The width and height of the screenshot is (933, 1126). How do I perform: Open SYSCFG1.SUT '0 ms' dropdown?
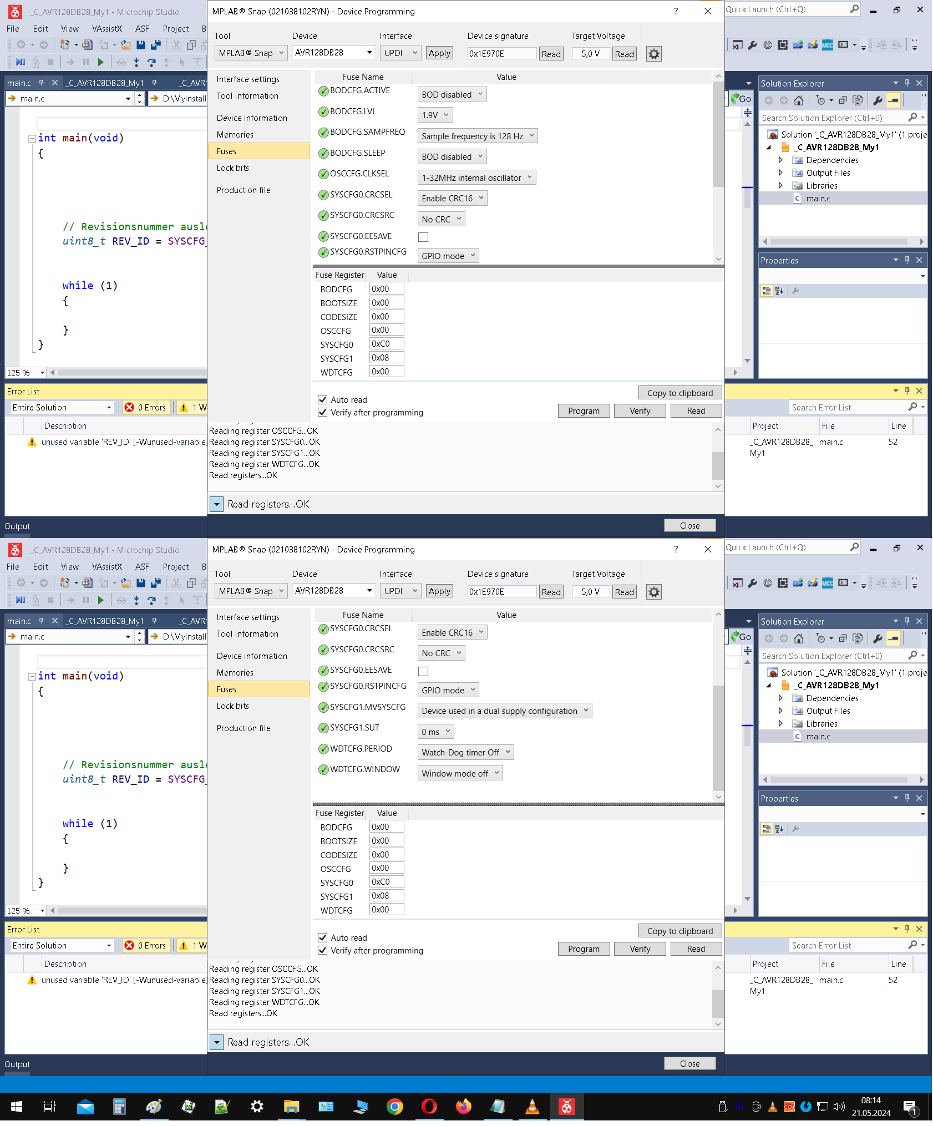(x=435, y=732)
